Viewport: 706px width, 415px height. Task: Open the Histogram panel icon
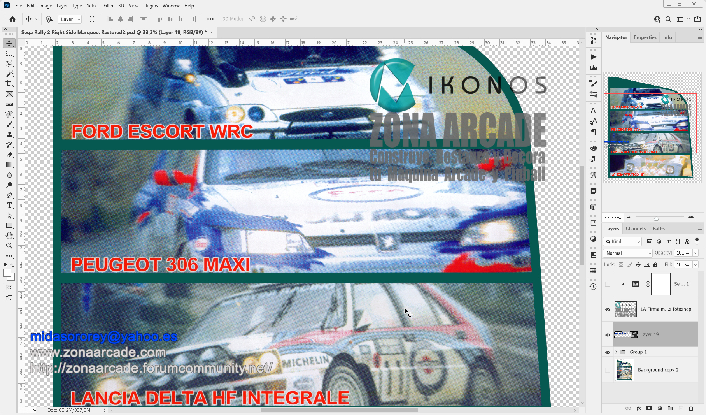593,67
